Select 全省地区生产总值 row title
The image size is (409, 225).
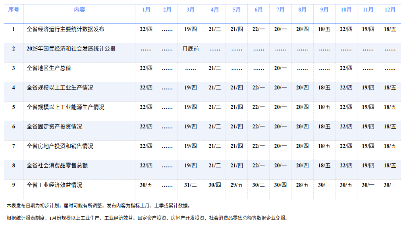(x=49, y=68)
